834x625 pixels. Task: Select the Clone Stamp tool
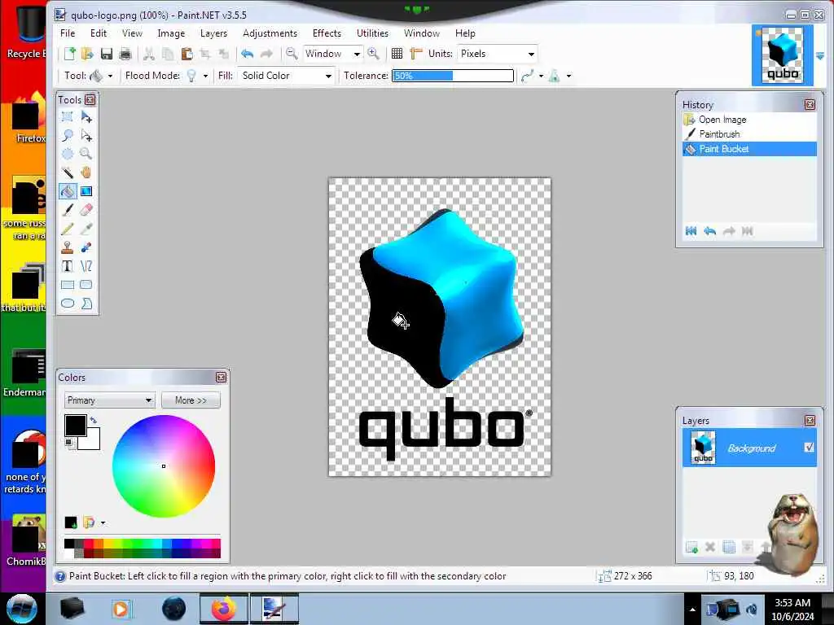click(68, 247)
